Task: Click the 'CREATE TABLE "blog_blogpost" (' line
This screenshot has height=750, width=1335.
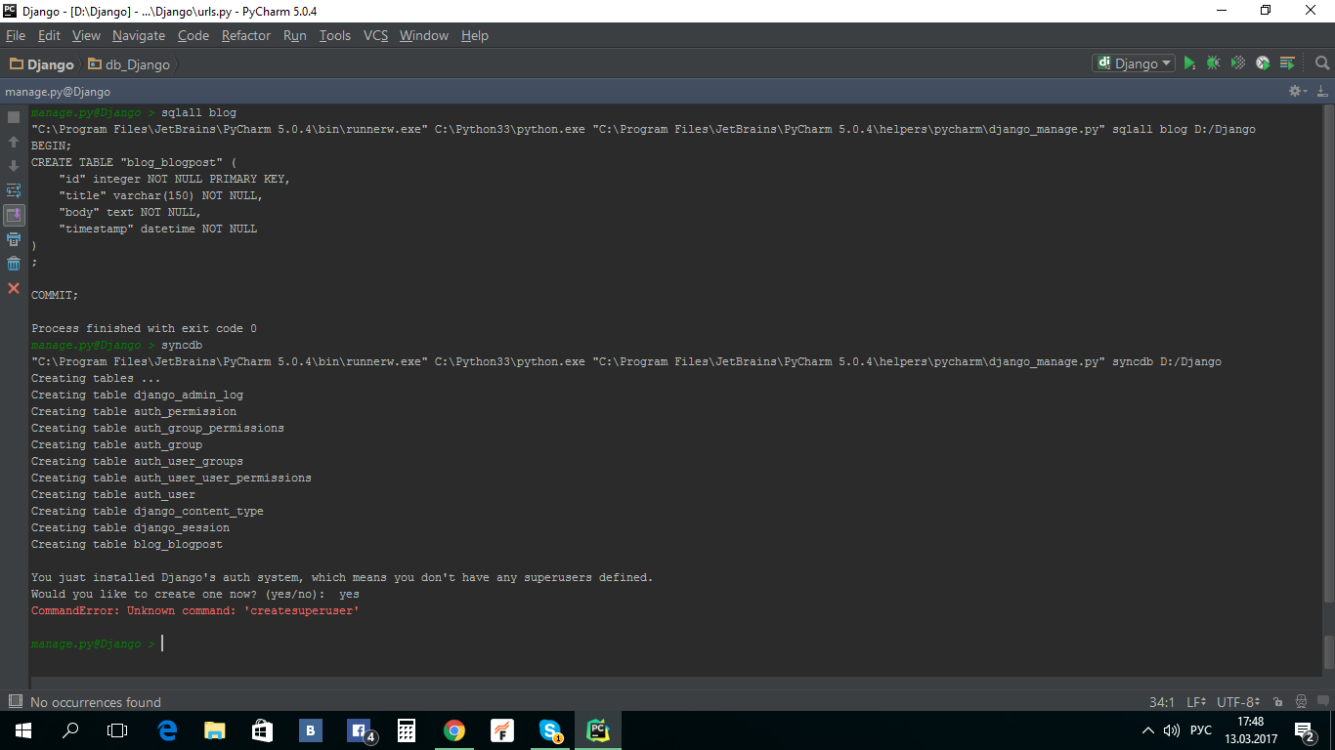Action: 134,162
